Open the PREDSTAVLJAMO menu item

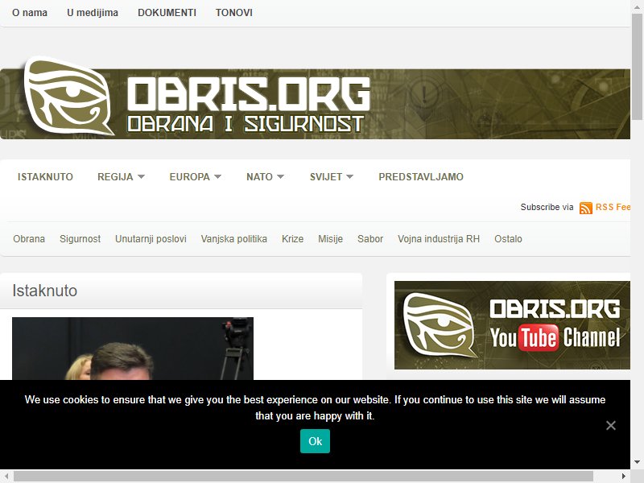[x=421, y=177]
